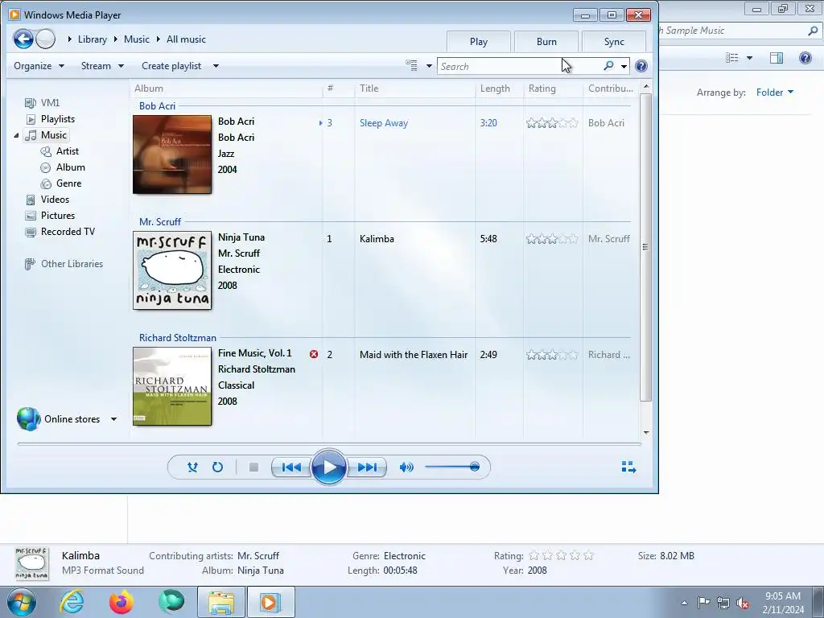Mute the player volume speaker icon

point(406,467)
